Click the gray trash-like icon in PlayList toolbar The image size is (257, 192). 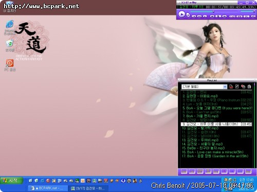249,87
